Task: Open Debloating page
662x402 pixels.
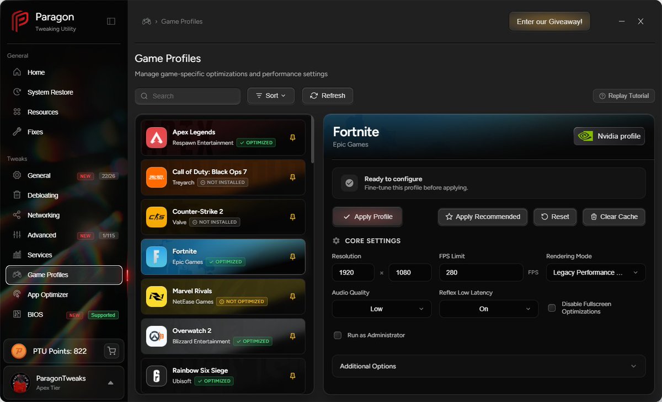Action: tap(64, 195)
